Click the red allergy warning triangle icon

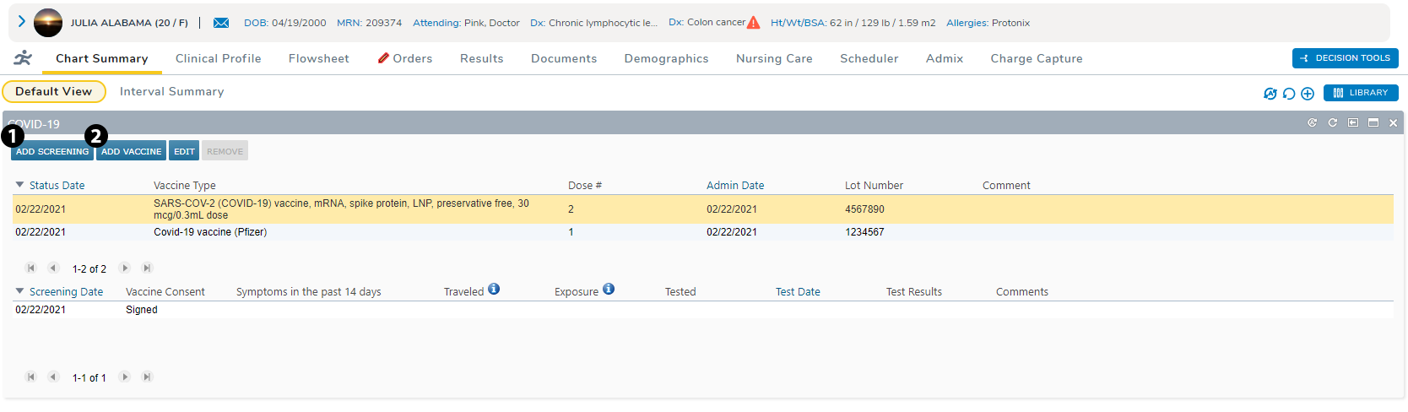[x=753, y=23]
